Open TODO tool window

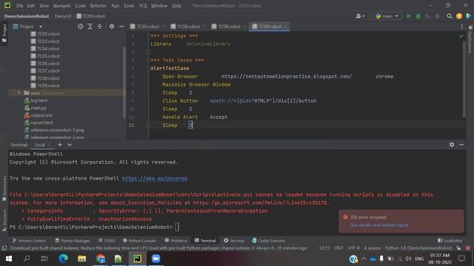tap(107, 240)
